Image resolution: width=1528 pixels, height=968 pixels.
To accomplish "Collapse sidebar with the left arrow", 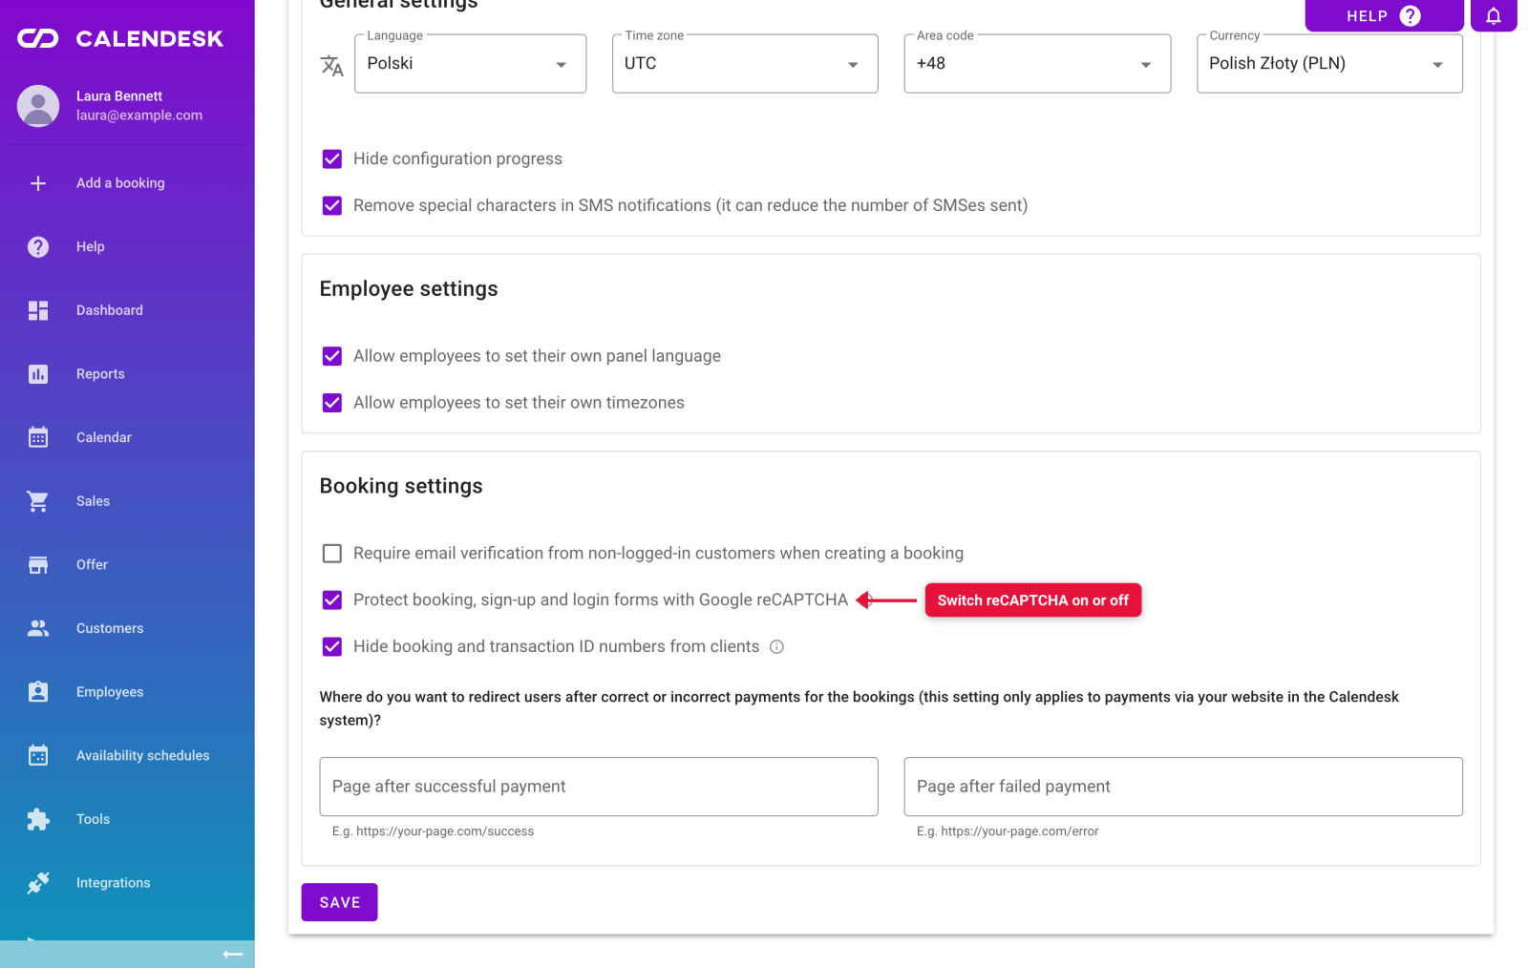I will [x=233, y=954].
